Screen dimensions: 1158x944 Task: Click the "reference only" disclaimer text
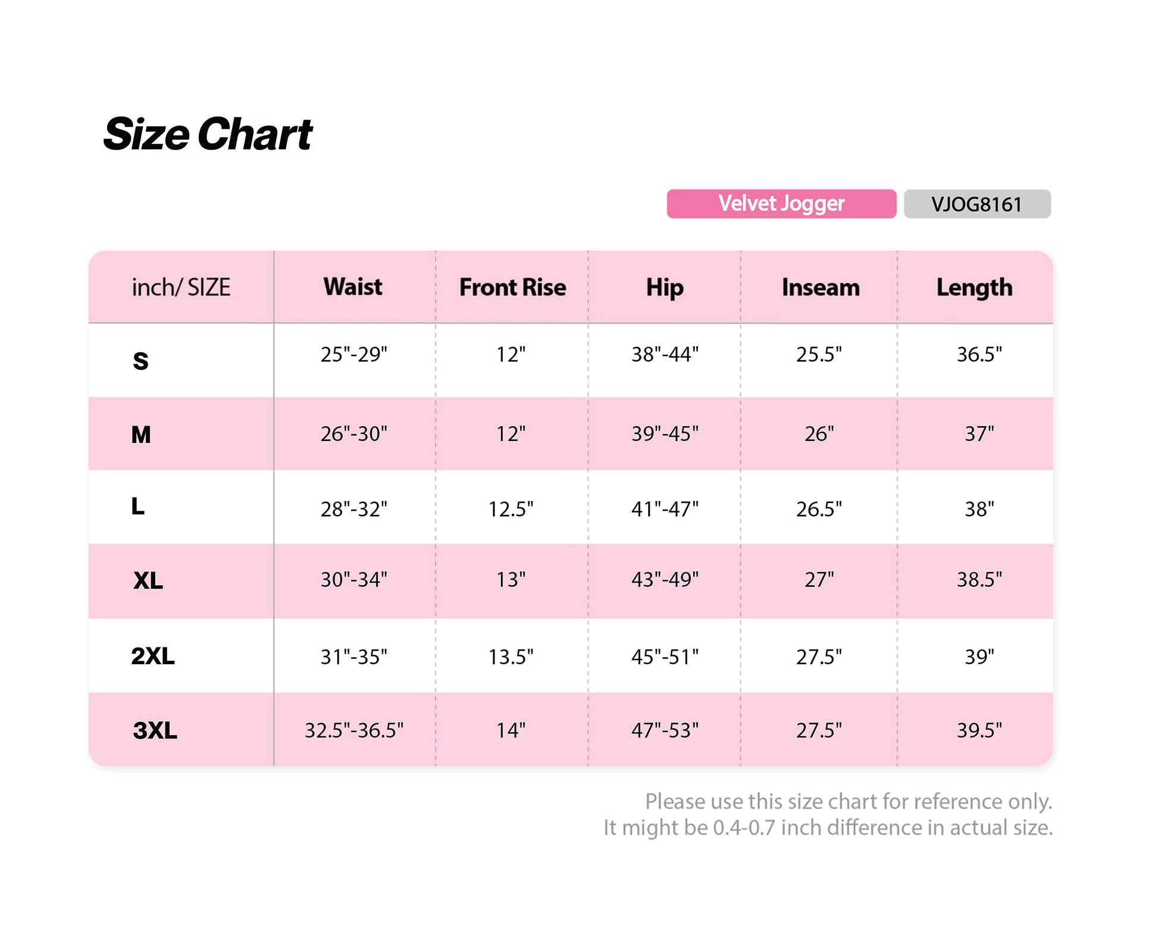[848, 802]
